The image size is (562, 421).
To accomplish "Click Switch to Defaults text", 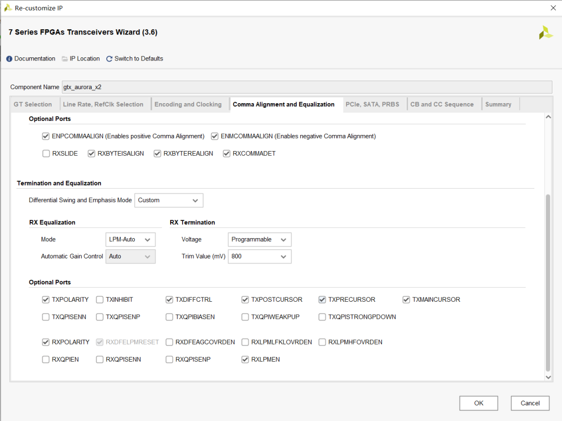I will tap(139, 59).
